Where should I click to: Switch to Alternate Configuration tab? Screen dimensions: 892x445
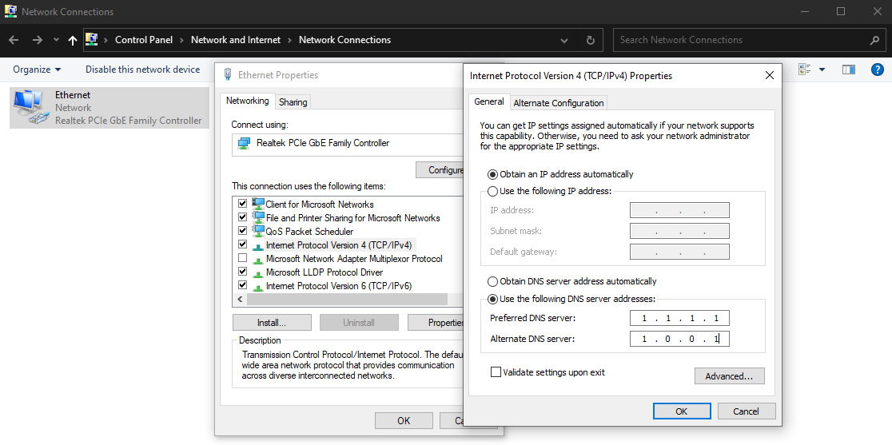(559, 103)
